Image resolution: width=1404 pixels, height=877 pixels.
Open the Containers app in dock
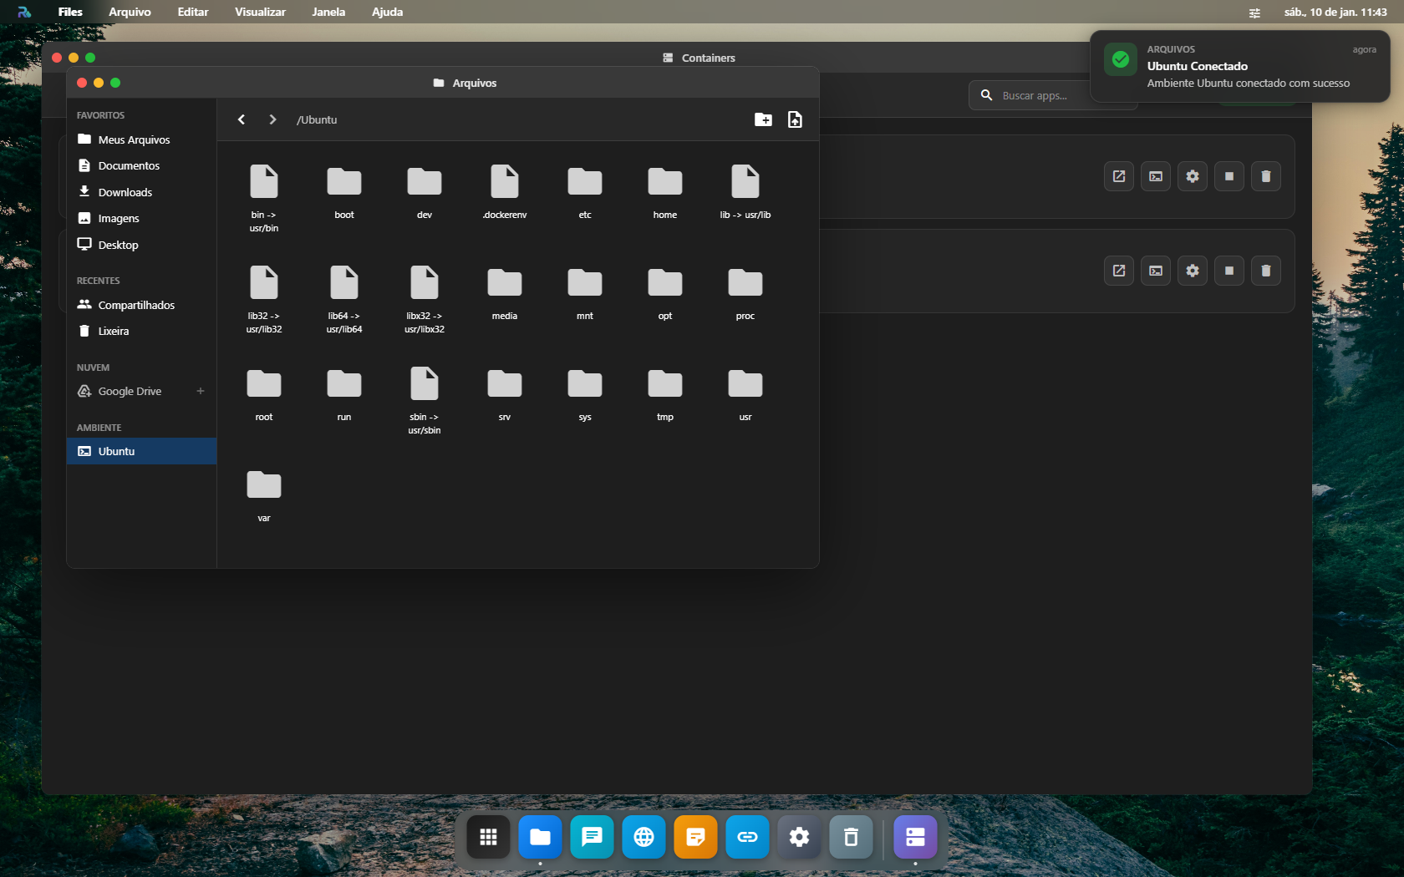pyautogui.click(x=915, y=837)
